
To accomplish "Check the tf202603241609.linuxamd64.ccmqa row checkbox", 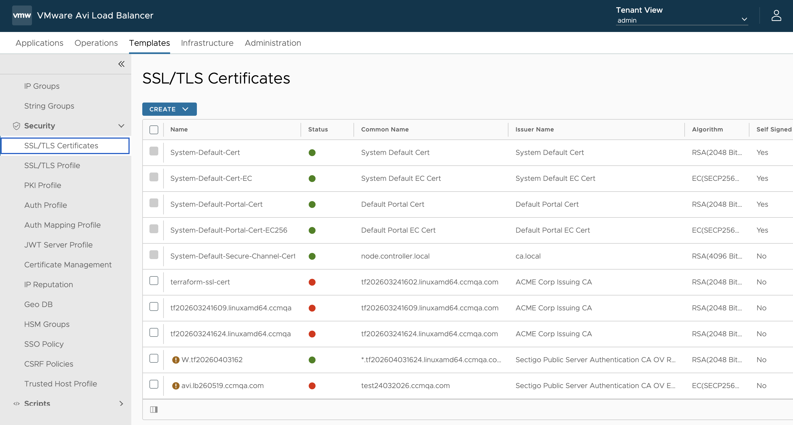I will click(x=154, y=306).
